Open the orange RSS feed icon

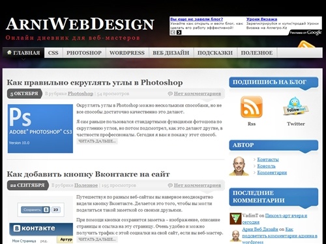tap(252, 107)
